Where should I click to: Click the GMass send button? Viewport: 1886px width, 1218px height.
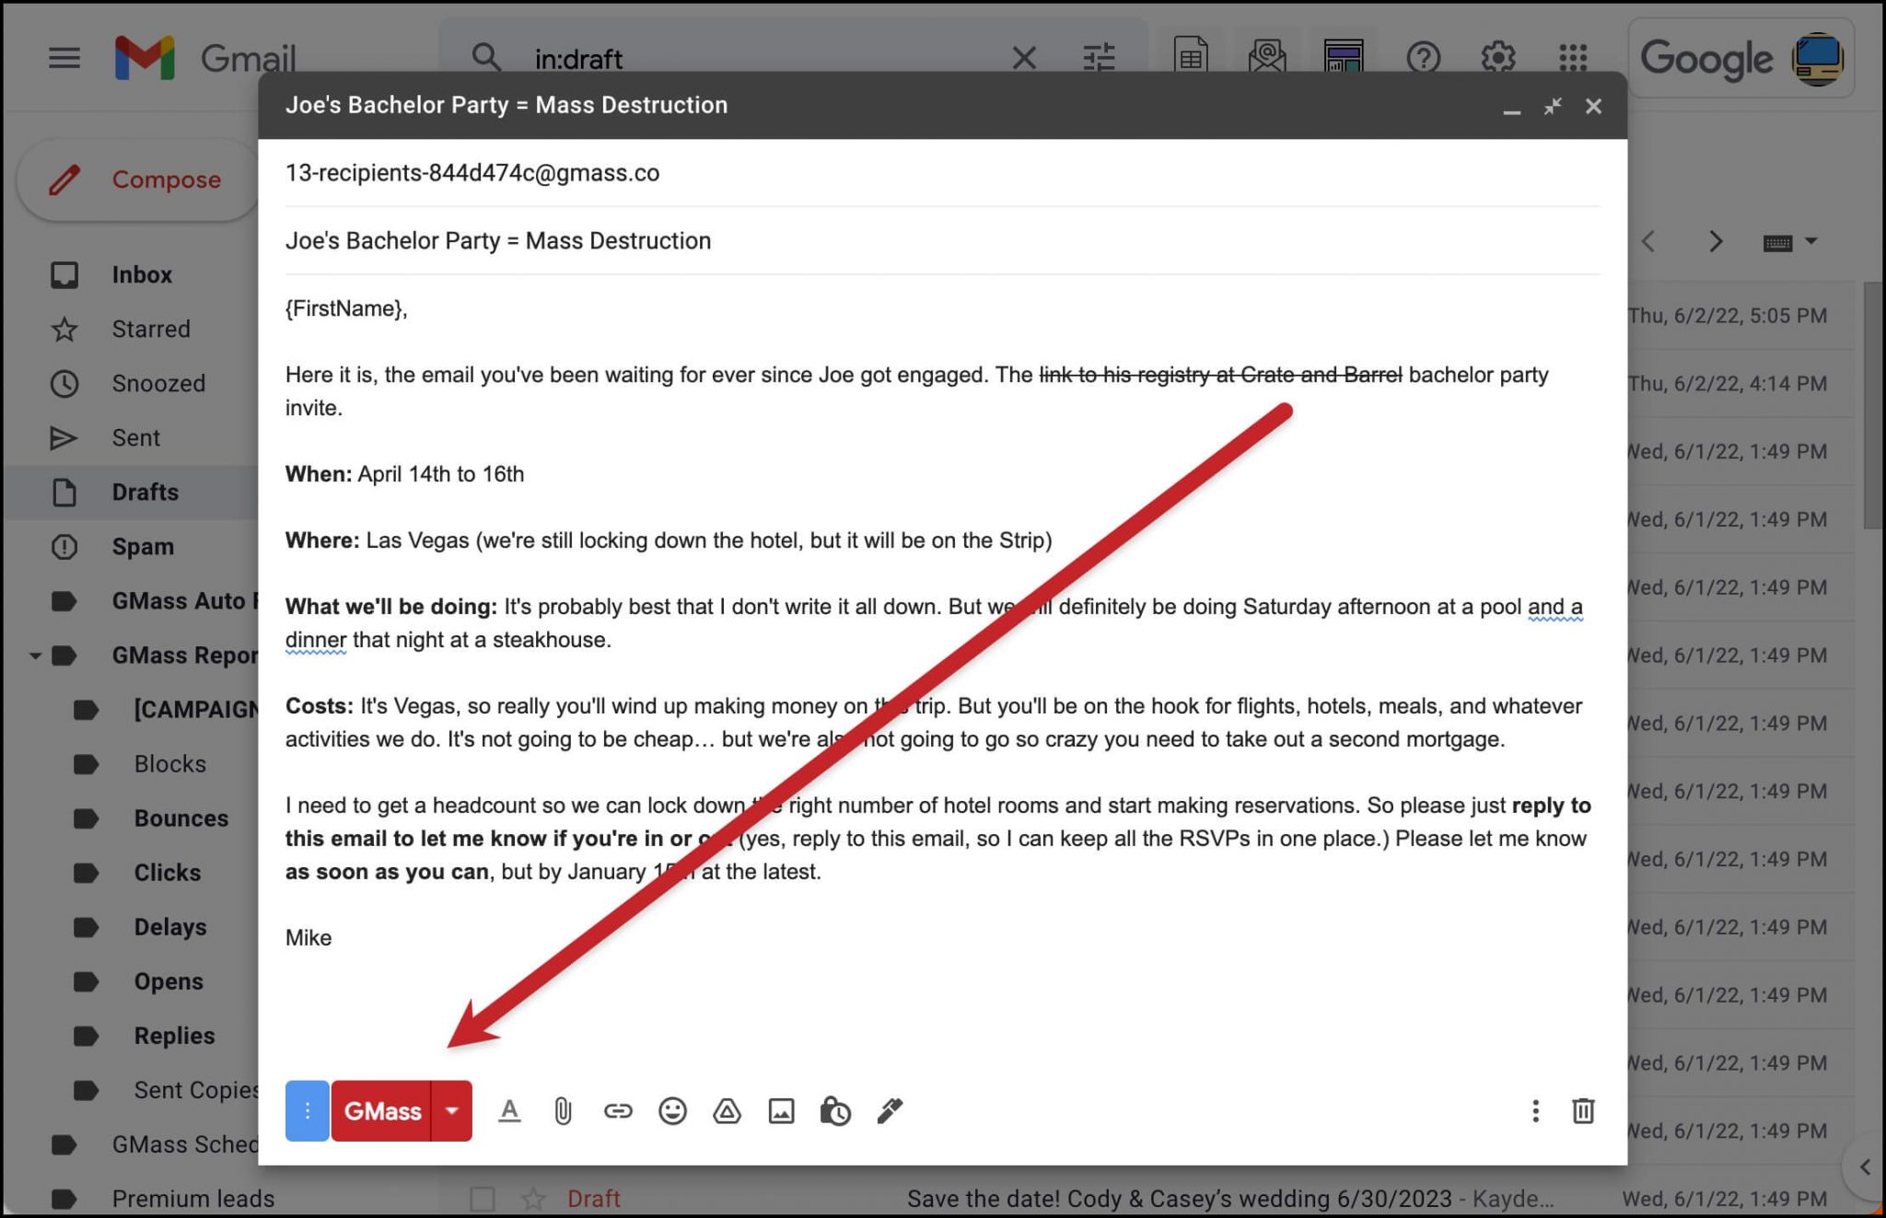click(x=382, y=1111)
